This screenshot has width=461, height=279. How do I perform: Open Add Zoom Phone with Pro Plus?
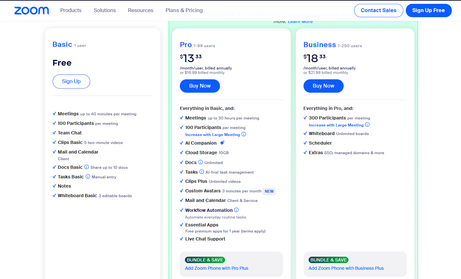click(216, 268)
